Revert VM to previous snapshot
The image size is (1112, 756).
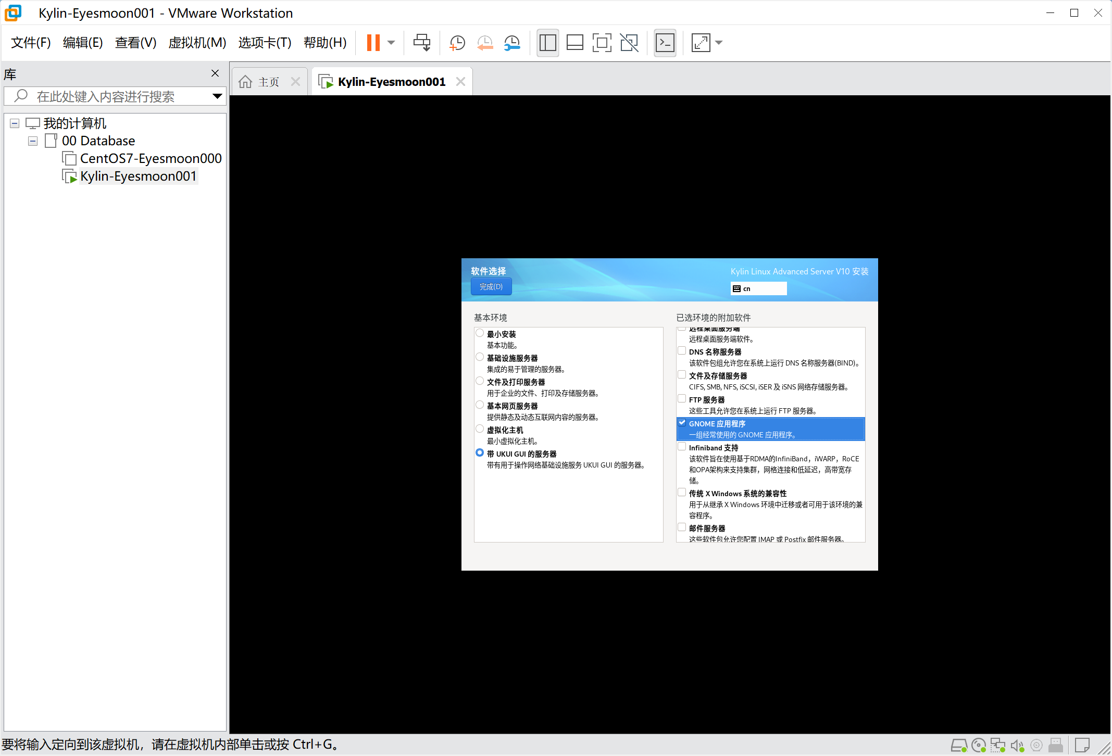485,43
